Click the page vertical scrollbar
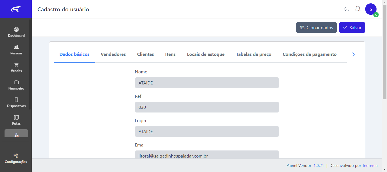Image resolution: width=387 pixels, height=172 pixels. point(384,52)
